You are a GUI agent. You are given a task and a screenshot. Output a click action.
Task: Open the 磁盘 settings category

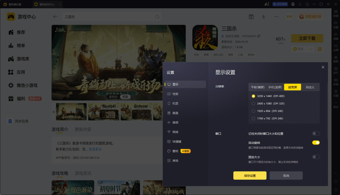pyautogui.click(x=185, y=113)
